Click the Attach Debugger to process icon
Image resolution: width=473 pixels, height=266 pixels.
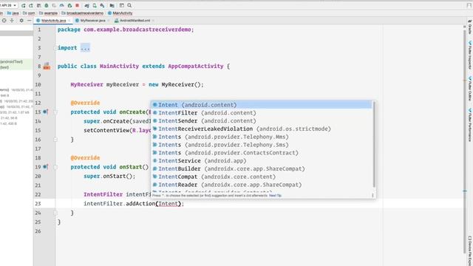(69, 5)
